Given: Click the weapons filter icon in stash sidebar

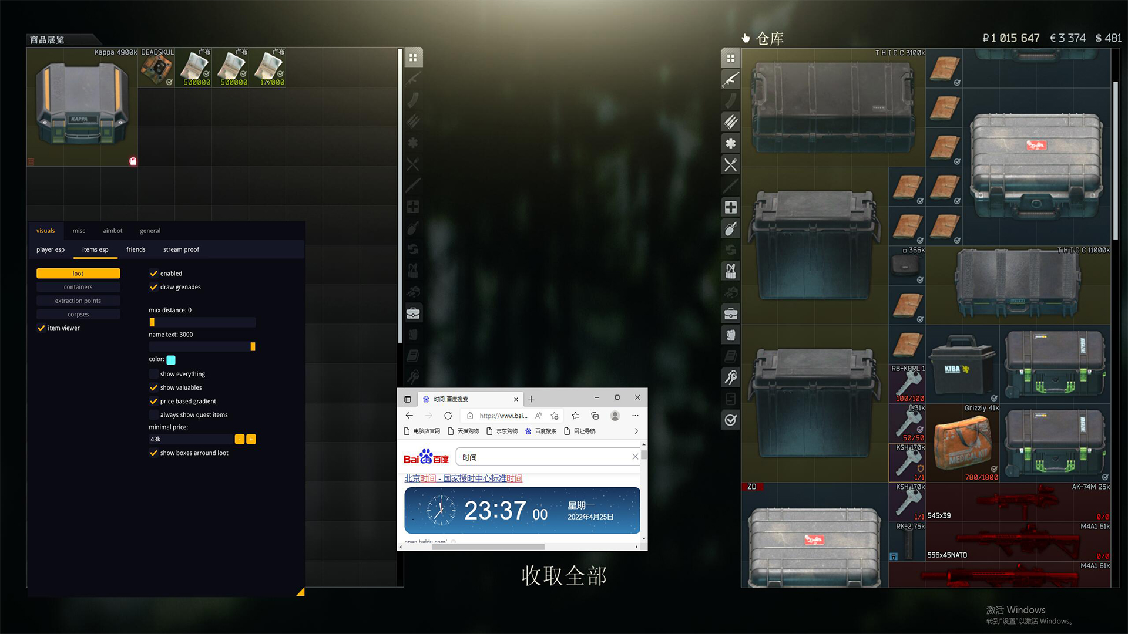Looking at the screenshot, I should pyautogui.click(x=730, y=79).
